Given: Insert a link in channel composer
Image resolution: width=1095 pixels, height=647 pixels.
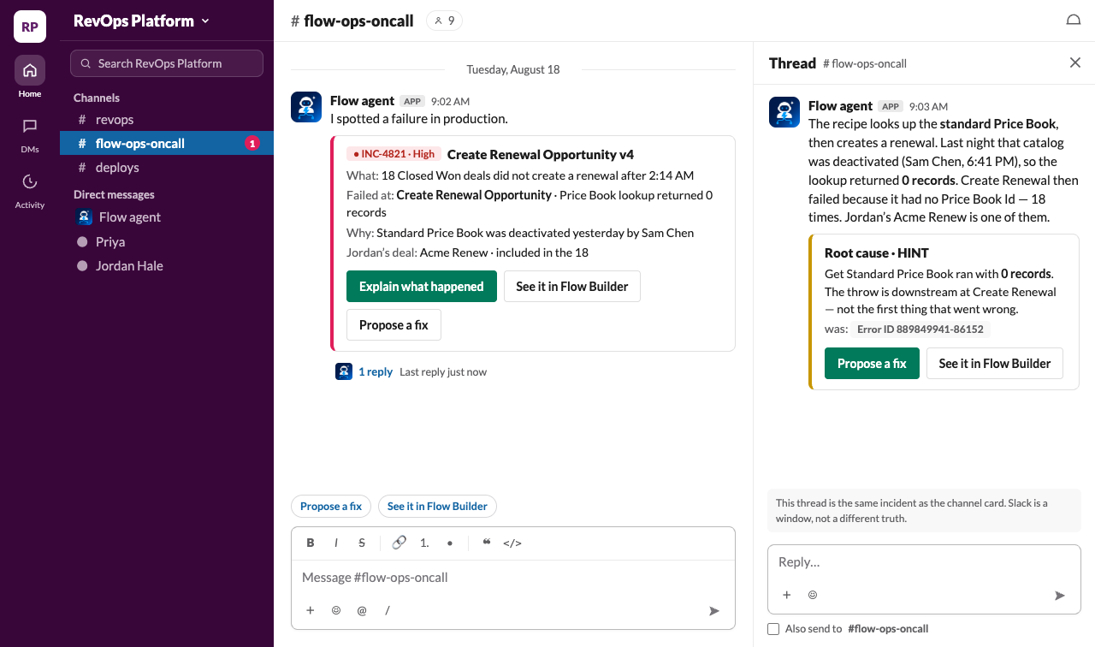Looking at the screenshot, I should coord(399,543).
